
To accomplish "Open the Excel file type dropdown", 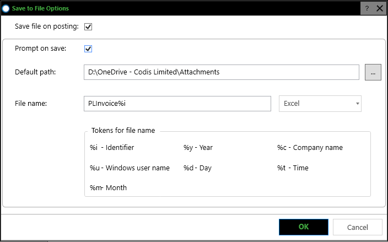I will click(320, 104).
